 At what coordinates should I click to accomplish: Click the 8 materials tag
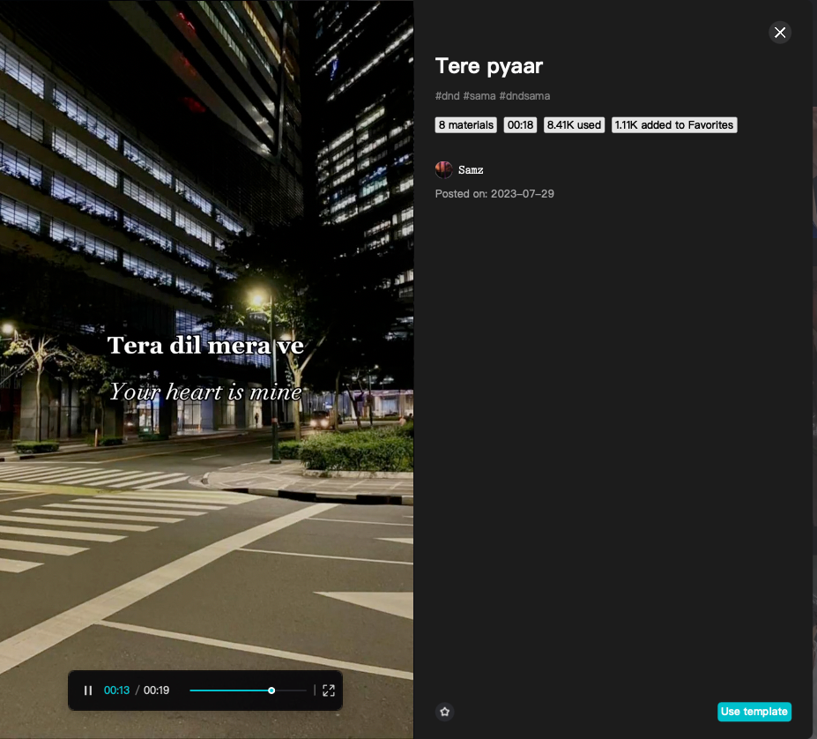click(x=466, y=125)
